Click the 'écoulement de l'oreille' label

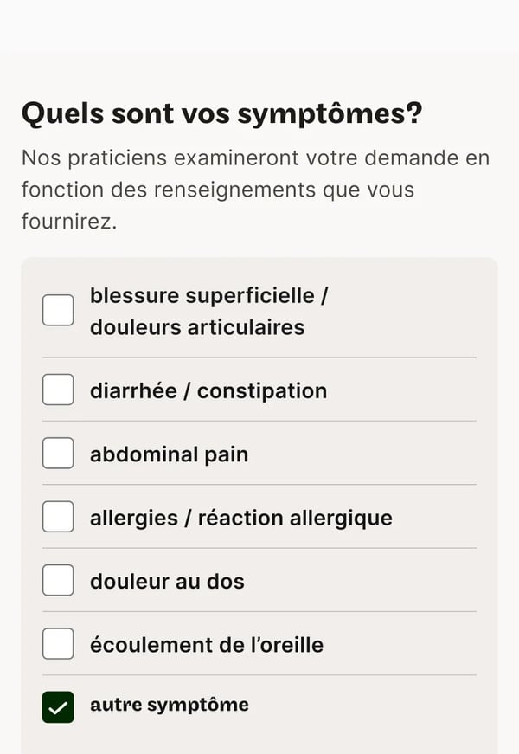tap(207, 645)
